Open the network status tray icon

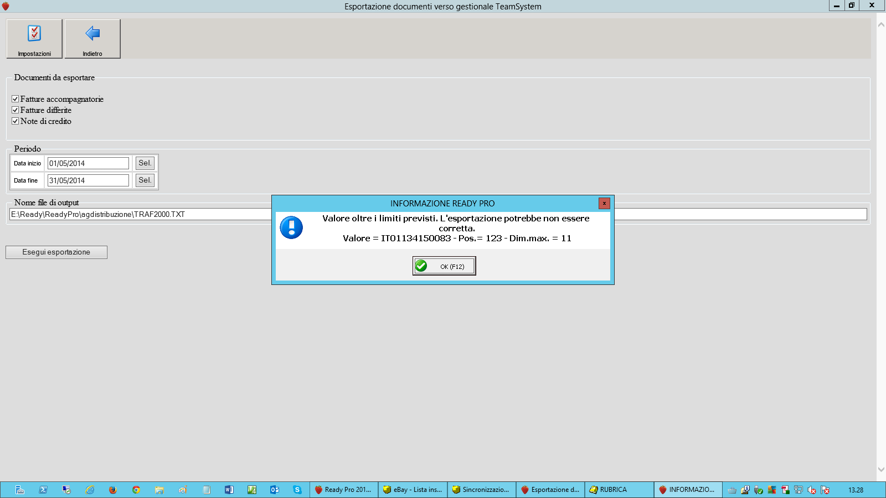(x=799, y=490)
